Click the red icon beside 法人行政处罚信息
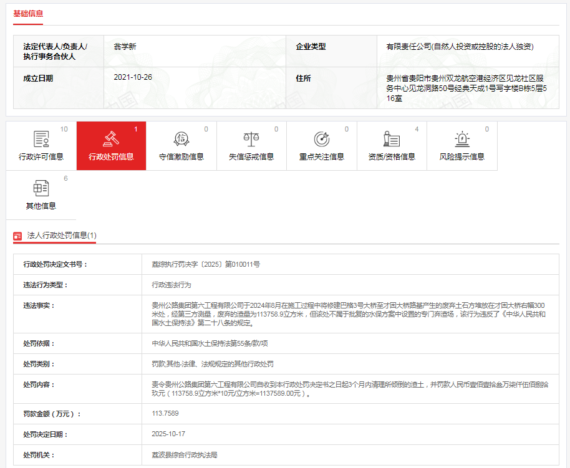 (18, 236)
